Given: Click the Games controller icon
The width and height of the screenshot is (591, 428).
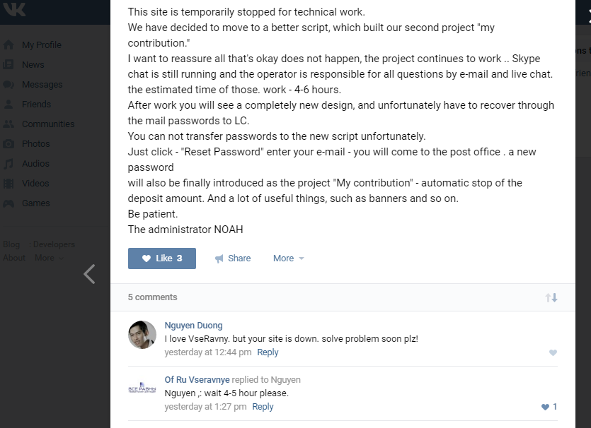Looking at the screenshot, I should click(8, 203).
